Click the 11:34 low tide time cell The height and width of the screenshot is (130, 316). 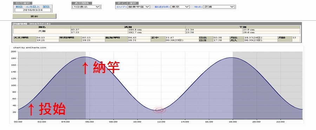[x=214, y=30]
